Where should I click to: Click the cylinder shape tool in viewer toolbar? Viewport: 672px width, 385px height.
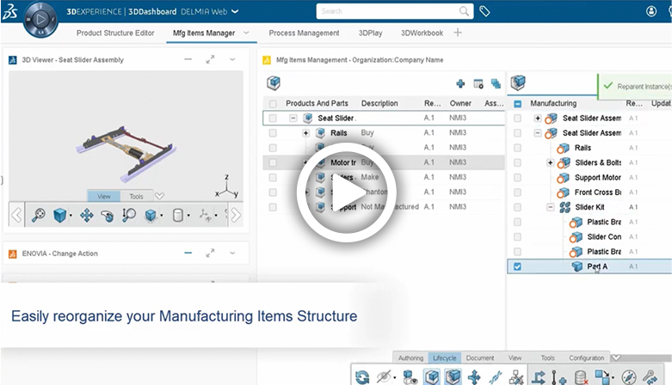[177, 215]
